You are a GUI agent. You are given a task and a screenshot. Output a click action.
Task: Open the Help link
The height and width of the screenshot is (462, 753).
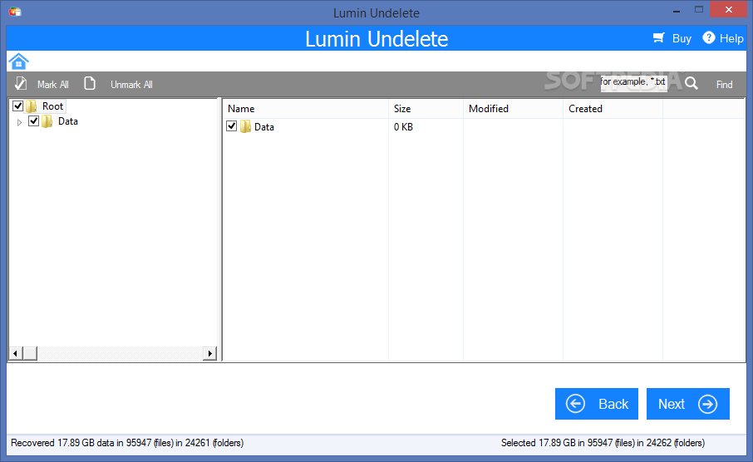[731, 38]
